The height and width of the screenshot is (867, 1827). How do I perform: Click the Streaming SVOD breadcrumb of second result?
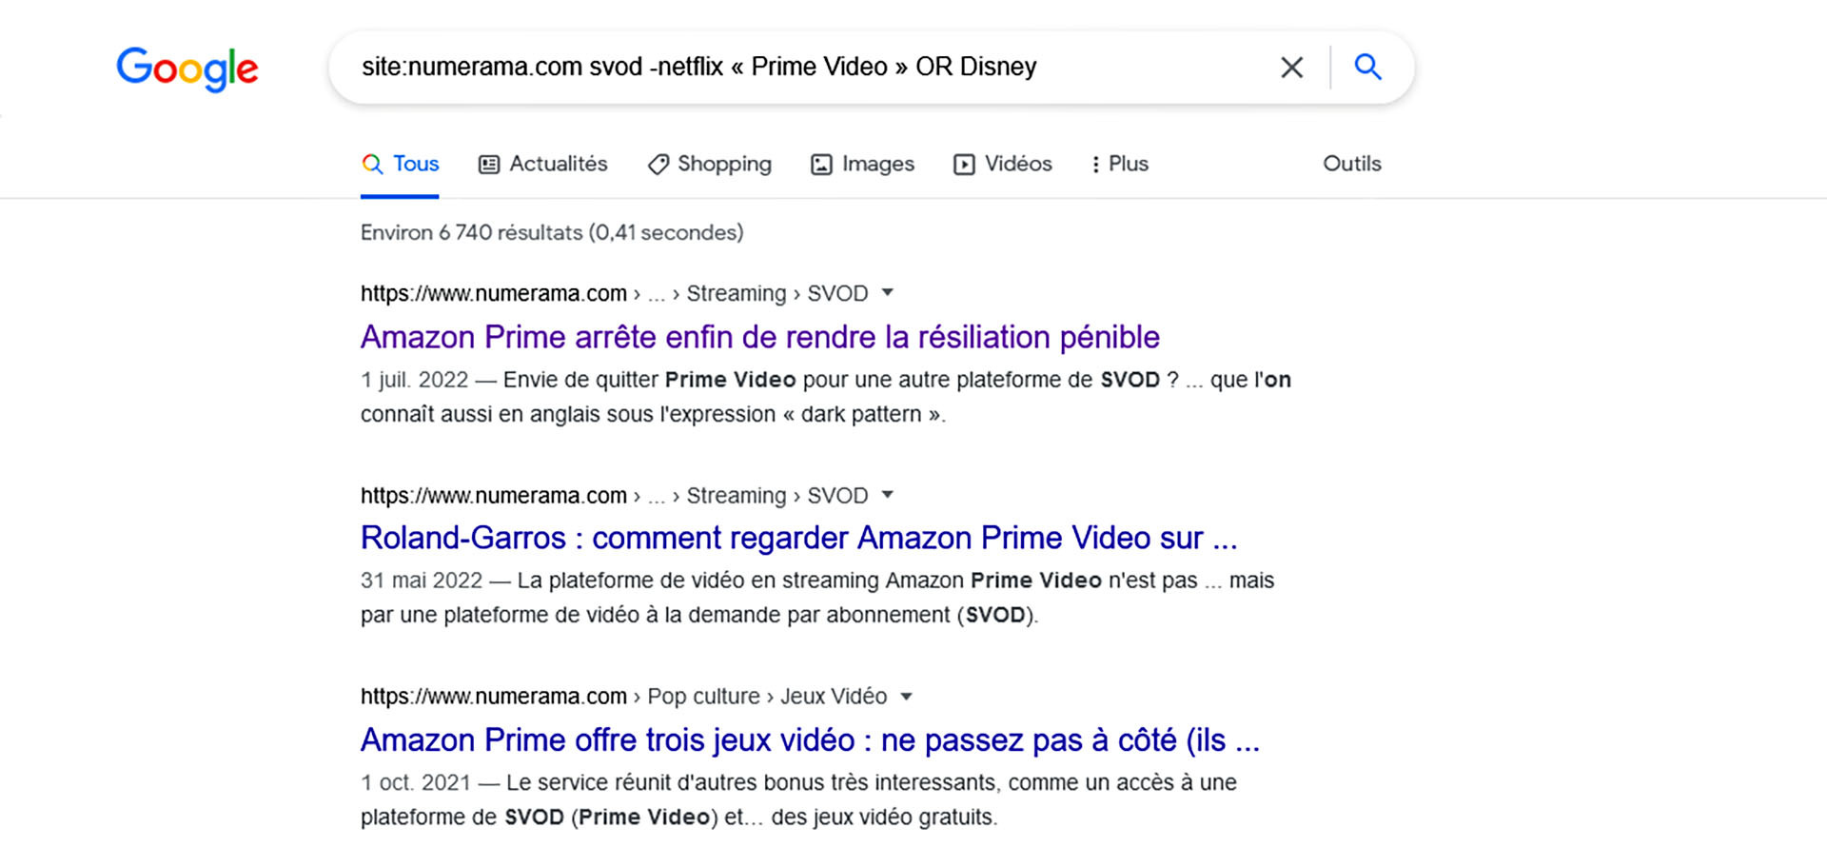coord(776,496)
